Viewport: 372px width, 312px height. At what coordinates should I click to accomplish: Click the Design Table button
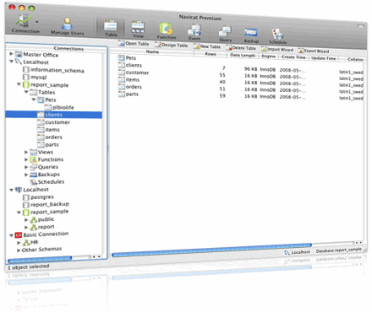tap(172, 45)
